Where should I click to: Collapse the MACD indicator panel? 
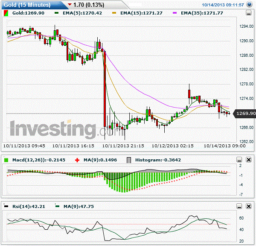coord(239,160)
